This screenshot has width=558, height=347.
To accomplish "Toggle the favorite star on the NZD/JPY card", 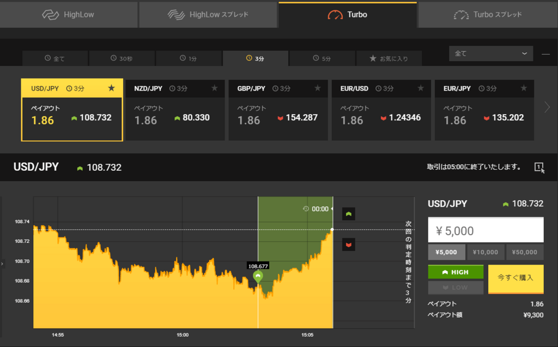I will 214,88.
